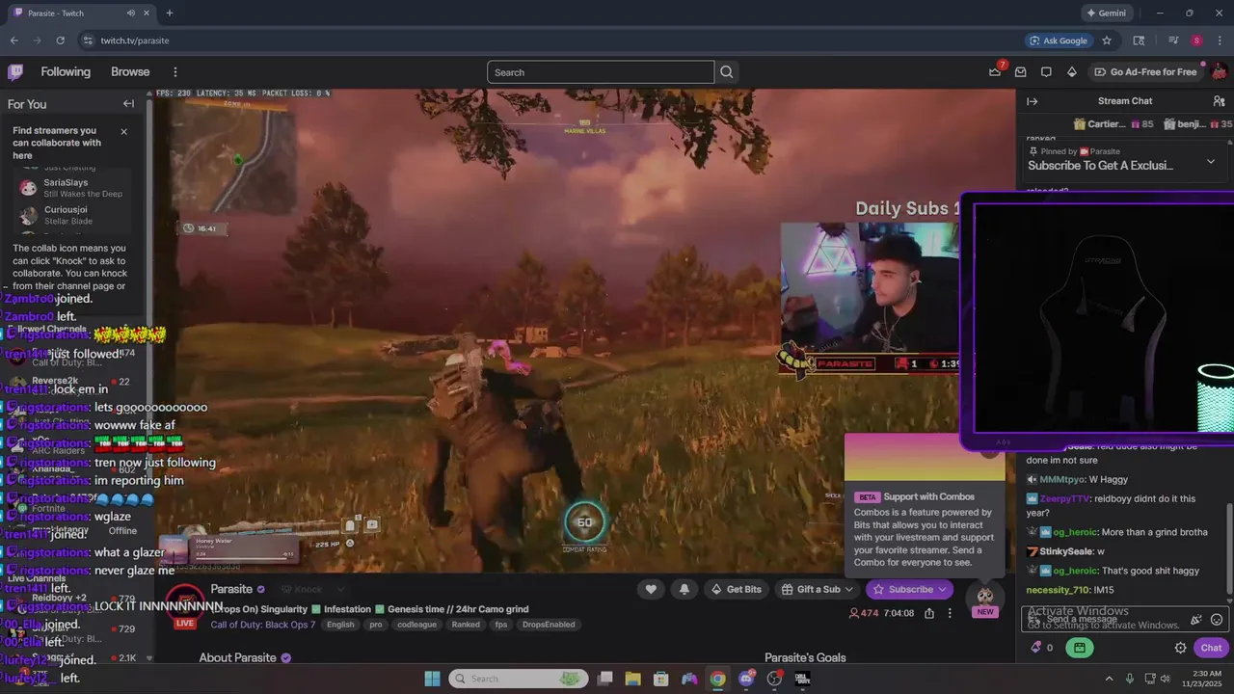The image size is (1234, 694).
Task: Open chat settings gear icon
Action: pos(1180,648)
